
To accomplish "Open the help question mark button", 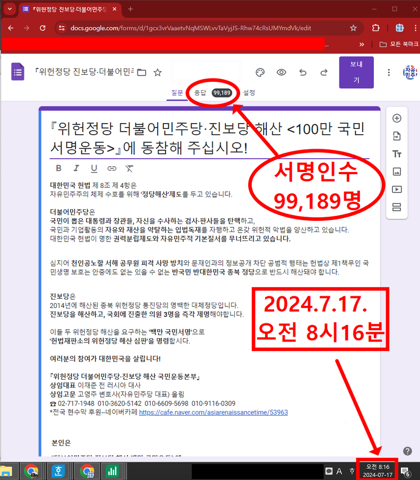I will coord(407,451).
